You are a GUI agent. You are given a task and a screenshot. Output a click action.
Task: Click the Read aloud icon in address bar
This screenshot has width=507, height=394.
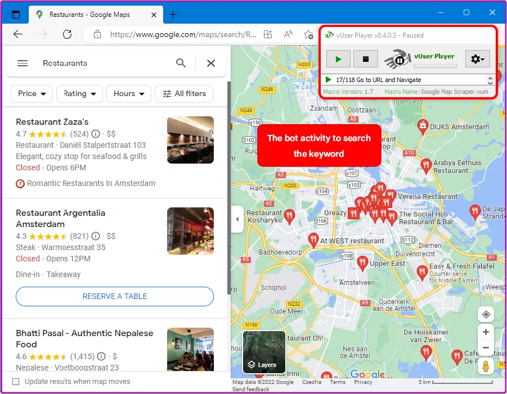(x=288, y=34)
